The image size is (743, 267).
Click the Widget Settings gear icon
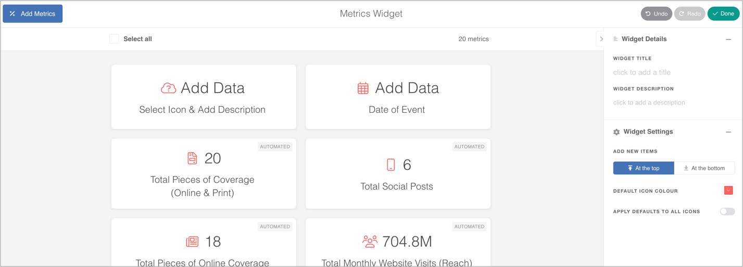(616, 132)
